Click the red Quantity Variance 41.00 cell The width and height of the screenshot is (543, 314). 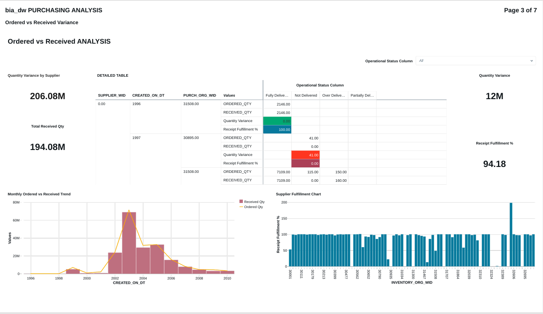click(x=306, y=155)
